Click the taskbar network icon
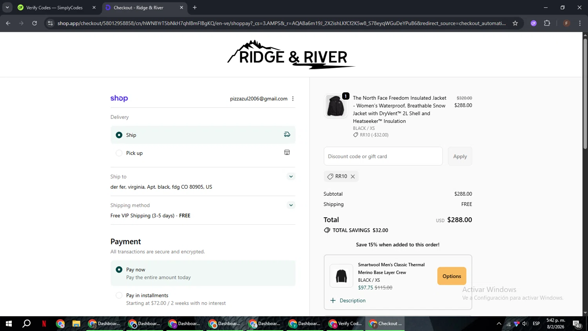 coord(508,324)
